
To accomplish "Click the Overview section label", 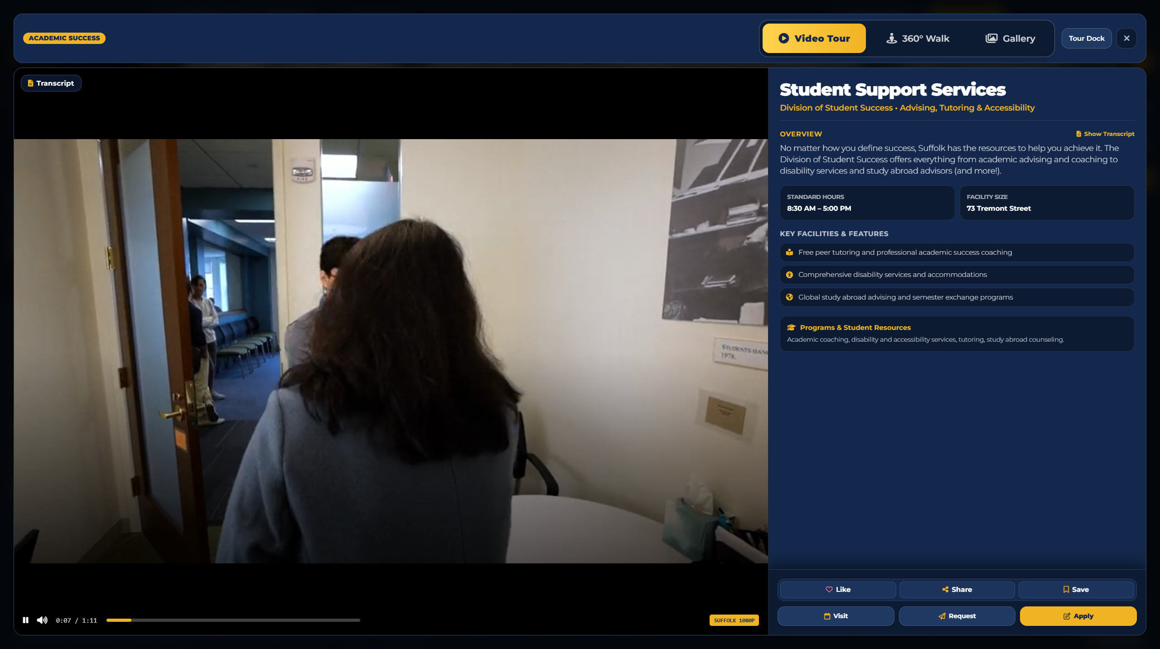I will tap(801, 134).
